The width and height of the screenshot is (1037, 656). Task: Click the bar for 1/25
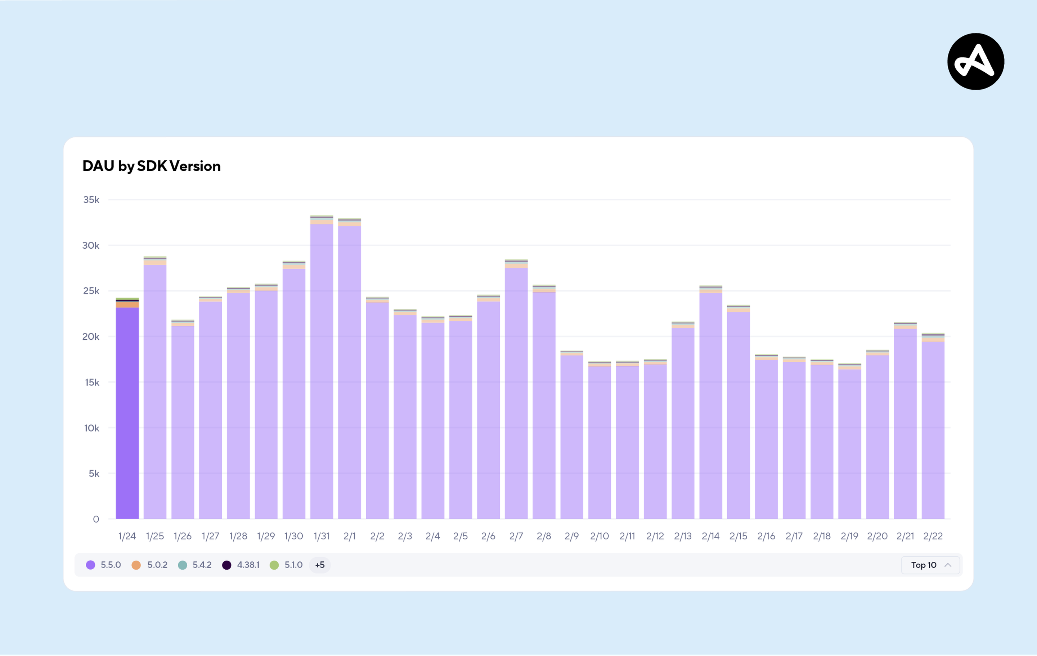(x=155, y=388)
